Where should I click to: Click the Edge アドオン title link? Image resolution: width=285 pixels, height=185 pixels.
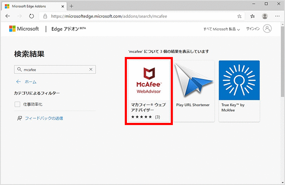pos(68,29)
